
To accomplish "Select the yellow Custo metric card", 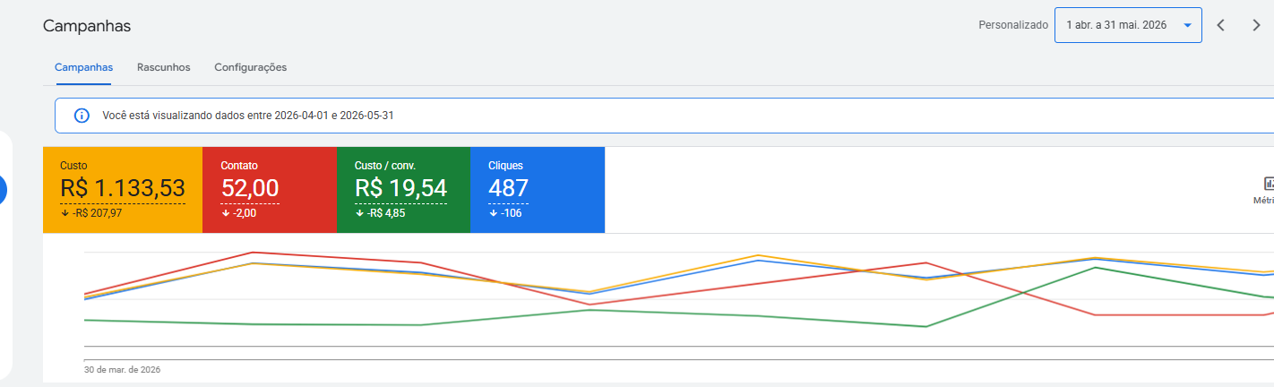I will 123,190.
